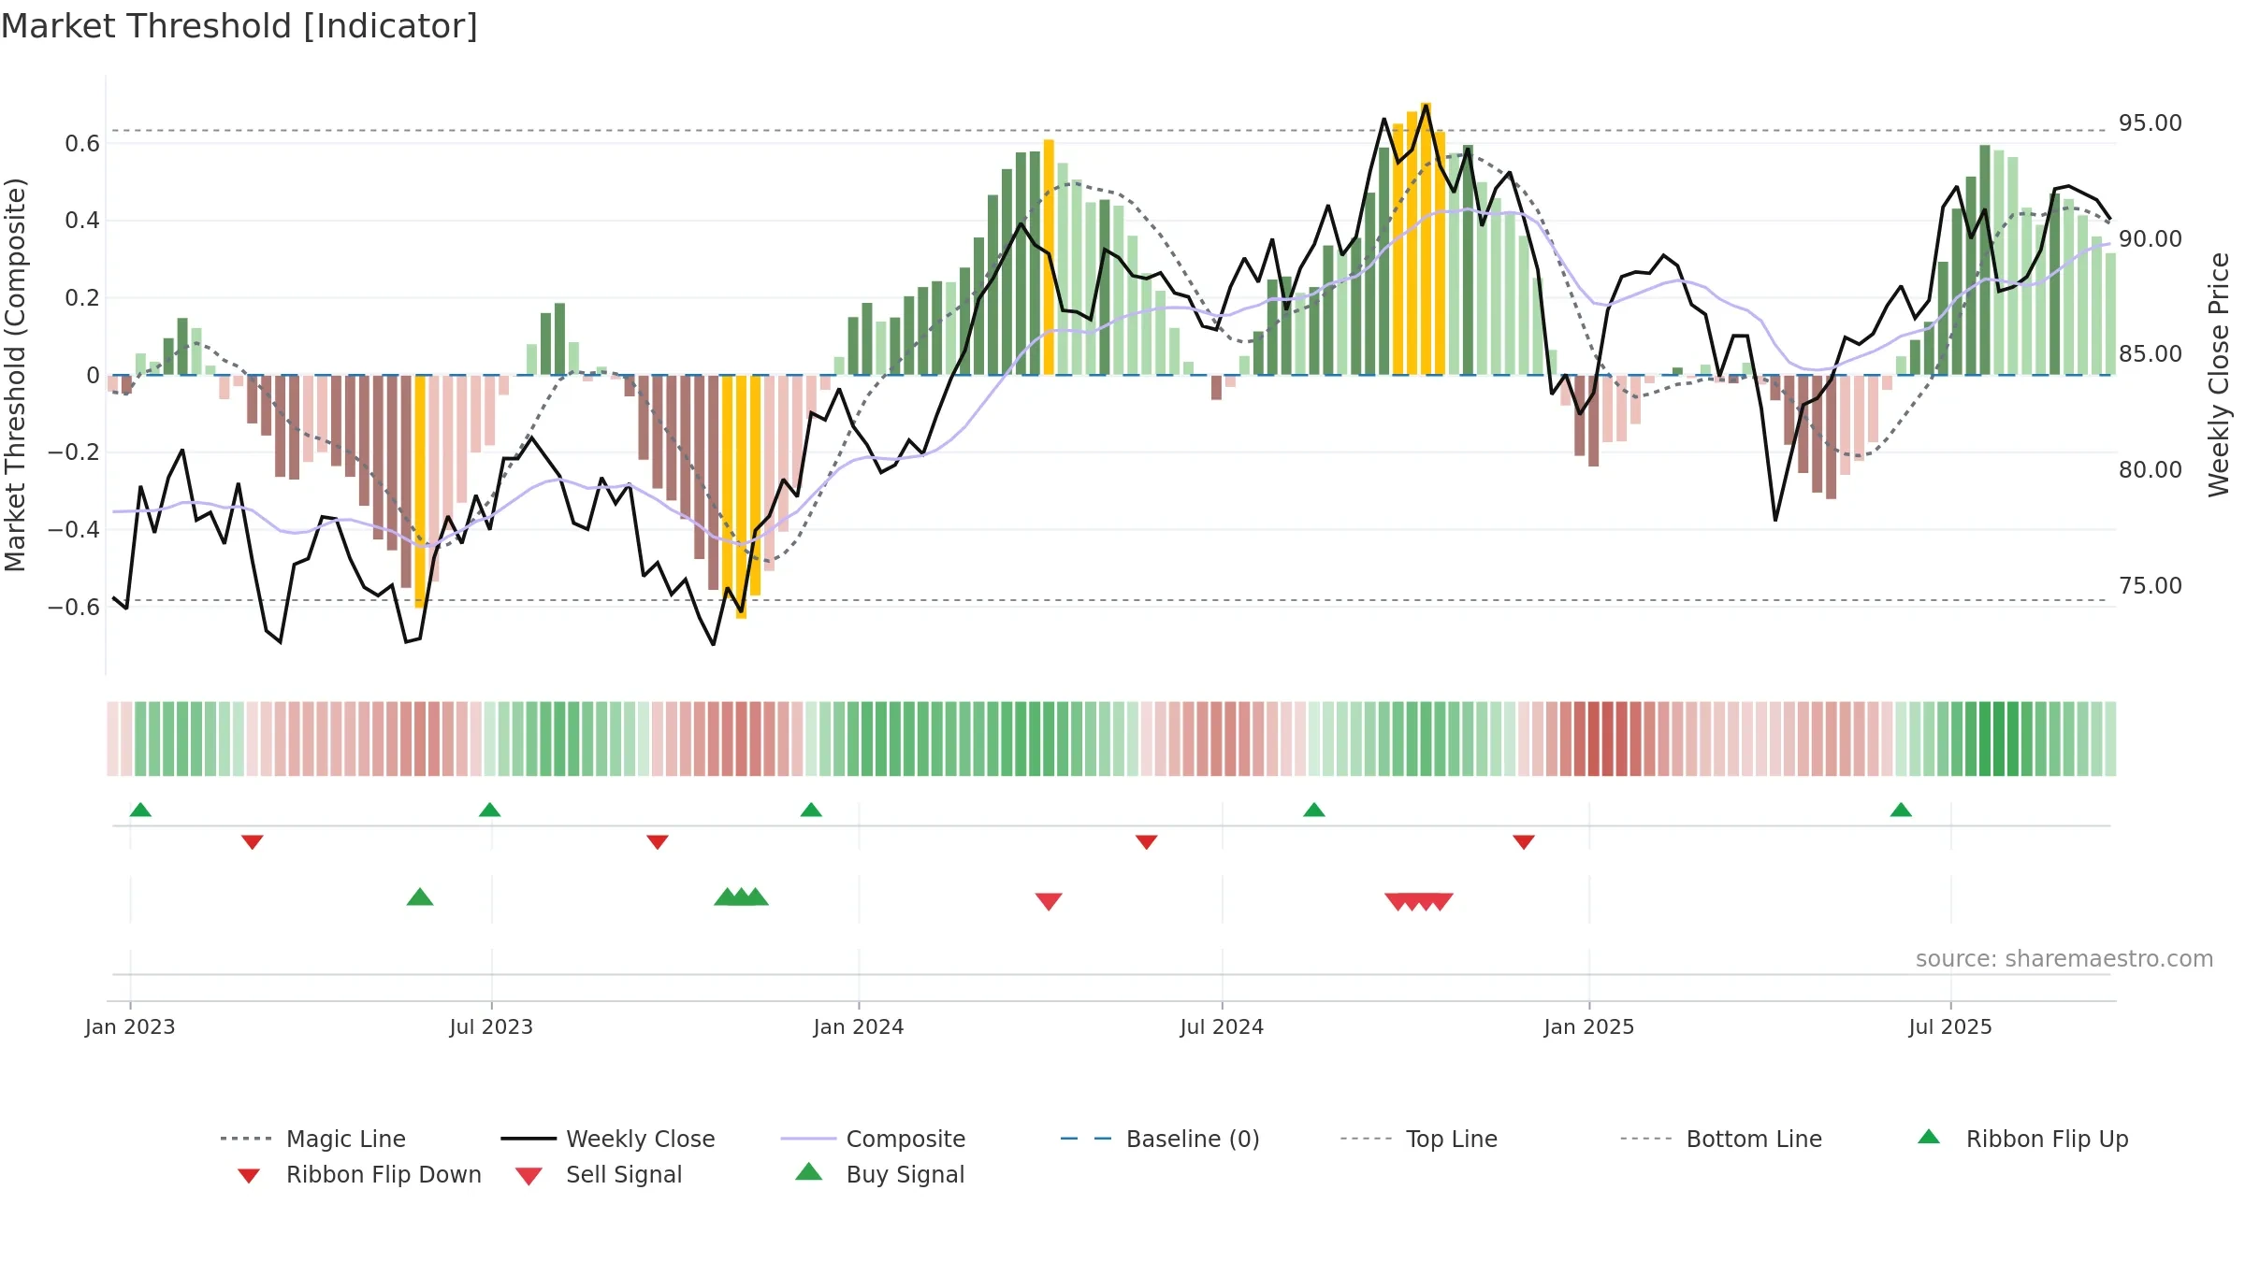Click the Market Threshold (Composite) axis title
This screenshot has height=1262, width=2245.
15,375
